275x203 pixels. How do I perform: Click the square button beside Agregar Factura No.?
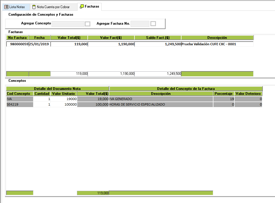point(153,24)
